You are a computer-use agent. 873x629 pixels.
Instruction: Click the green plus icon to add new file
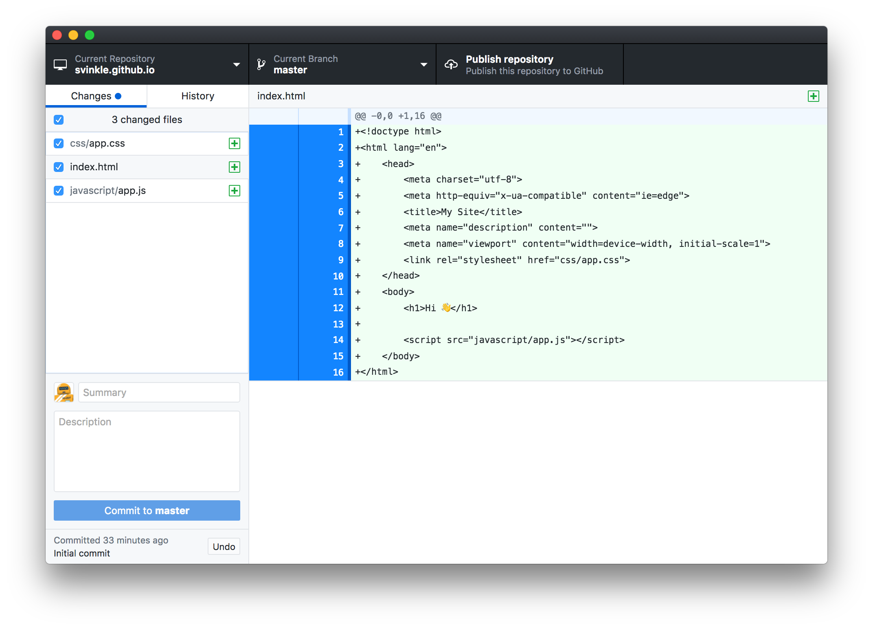[814, 96]
